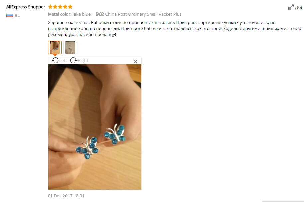Close the enlarged review photo

(x=135, y=61)
